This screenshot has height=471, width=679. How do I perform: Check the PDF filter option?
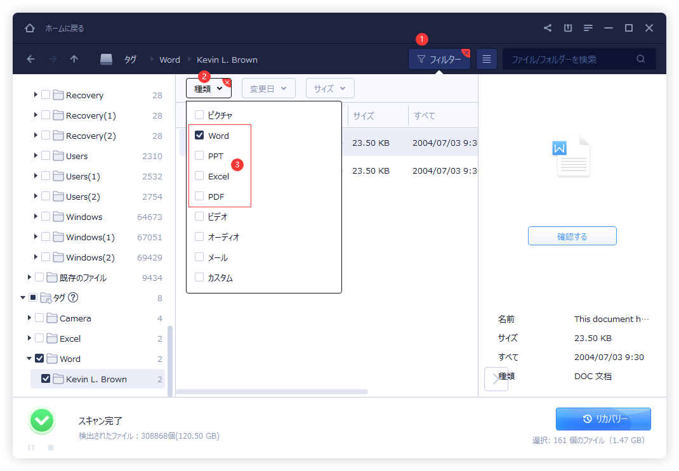click(x=199, y=196)
